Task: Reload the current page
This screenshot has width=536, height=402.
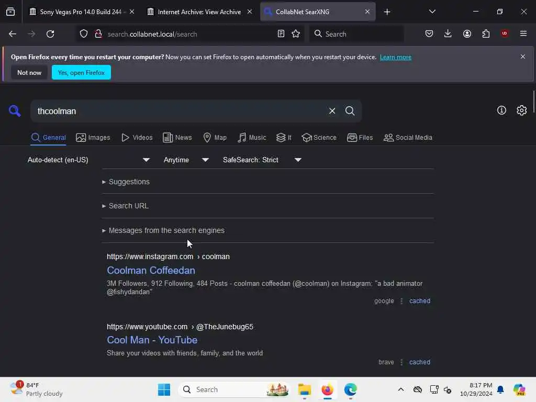Action: (x=50, y=34)
